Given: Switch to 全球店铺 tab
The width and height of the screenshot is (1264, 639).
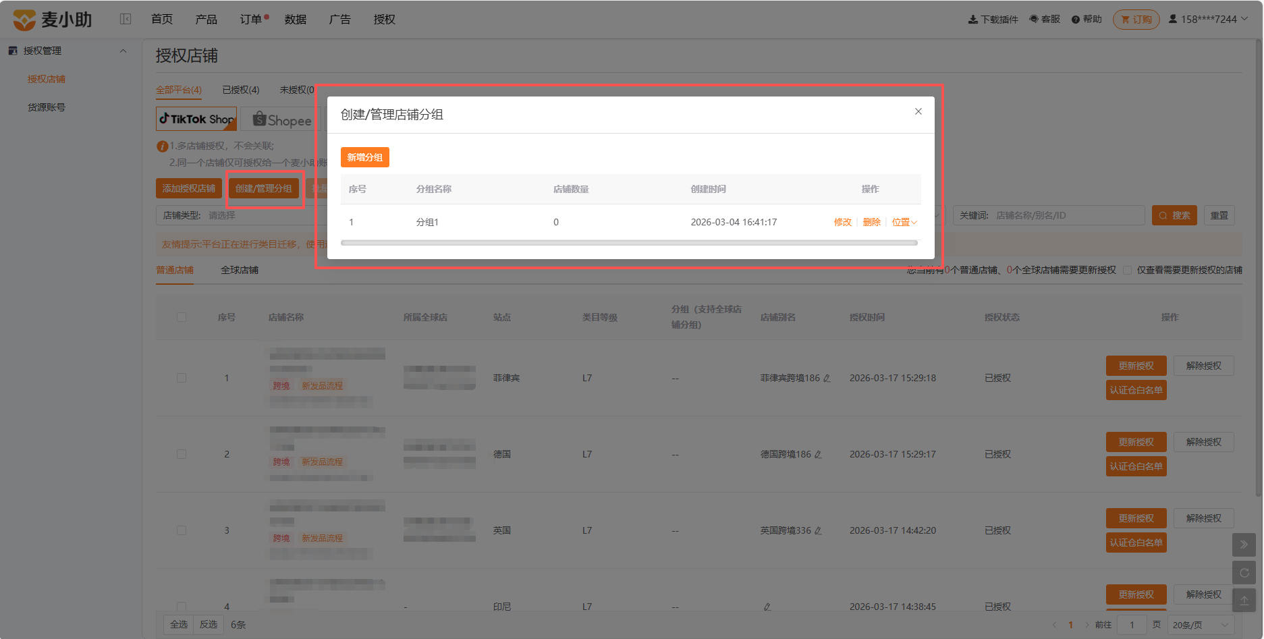Looking at the screenshot, I should [x=240, y=270].
